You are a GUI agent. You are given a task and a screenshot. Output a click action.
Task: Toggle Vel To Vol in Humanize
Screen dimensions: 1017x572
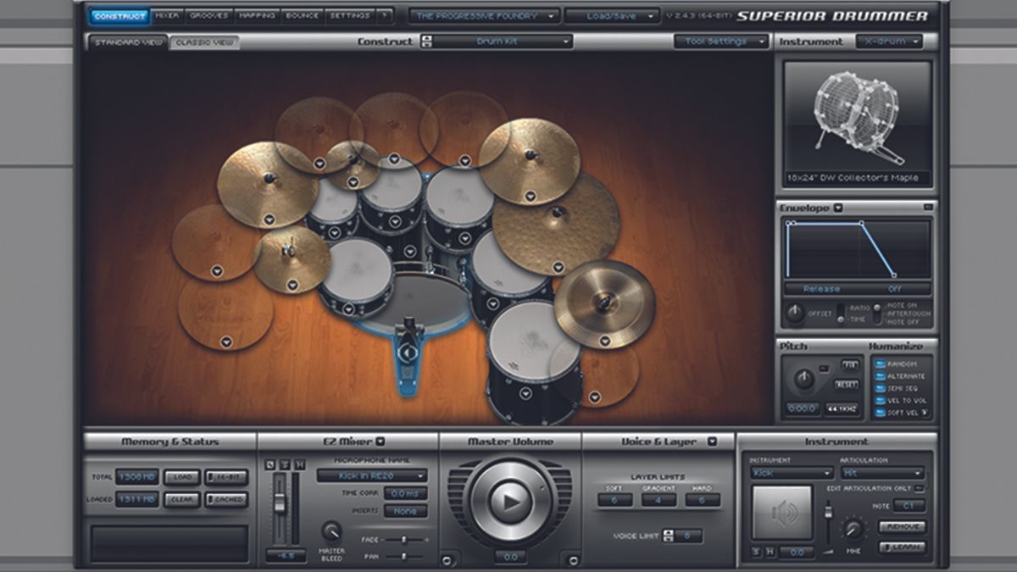point(880,400)
